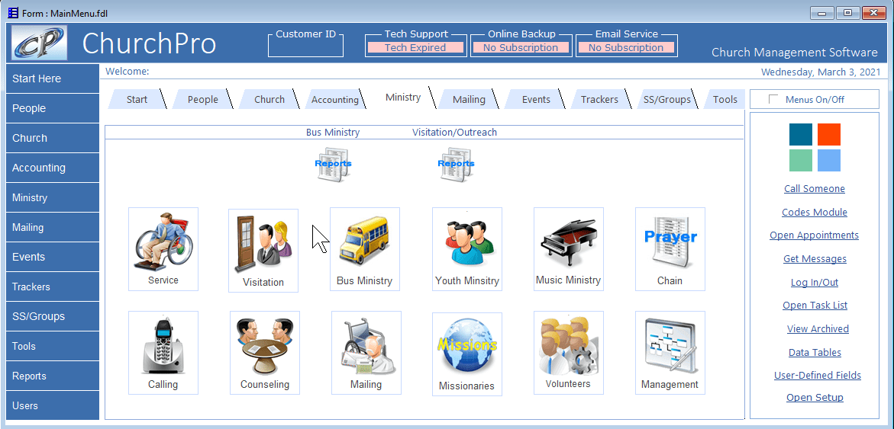Click the Call Someone link

814,189
